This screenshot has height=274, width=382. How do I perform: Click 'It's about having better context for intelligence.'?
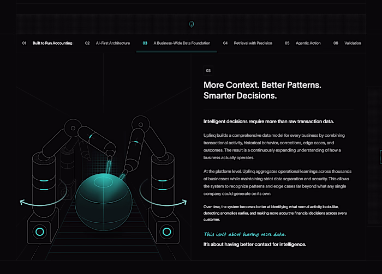[x=255, y=245]
